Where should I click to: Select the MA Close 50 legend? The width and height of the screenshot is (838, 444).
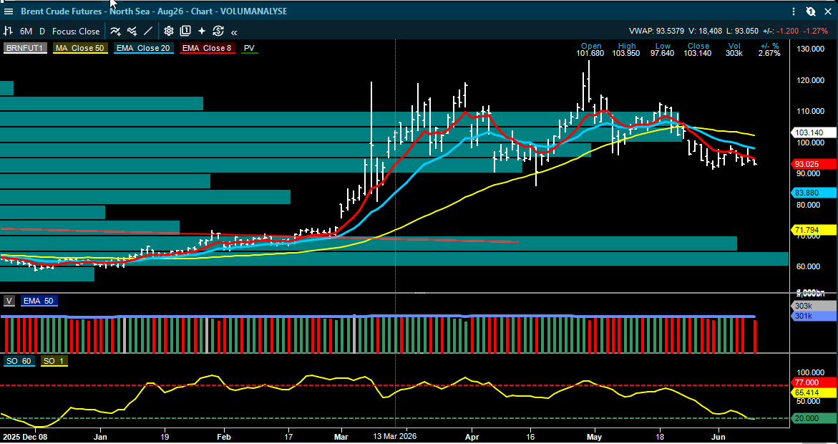point(80,48)
